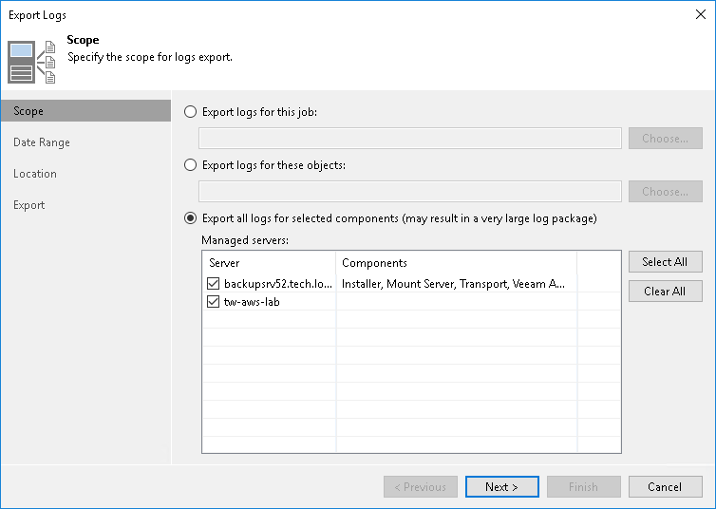This screenshot has height=509, width=716.
Task: Cancel the Export Logs wizard
Action: 665,487
